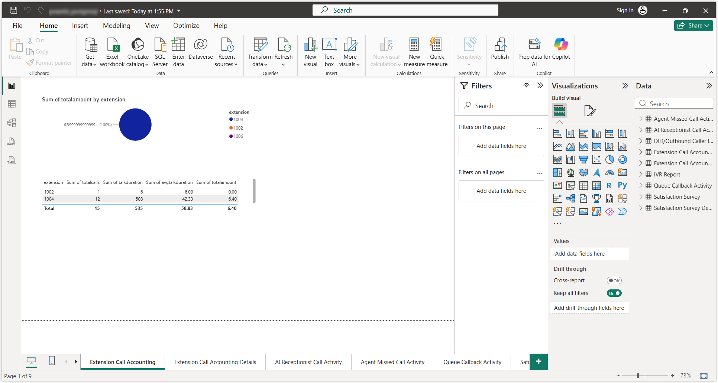The image size is (718, 383).
Task: Switch to Table view in sidebar
Action: click(x=12, y=104)
